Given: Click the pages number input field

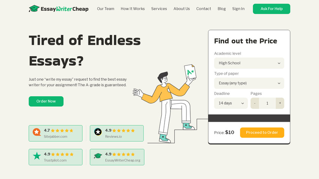Looking at the screenshot, I should 267,103.
